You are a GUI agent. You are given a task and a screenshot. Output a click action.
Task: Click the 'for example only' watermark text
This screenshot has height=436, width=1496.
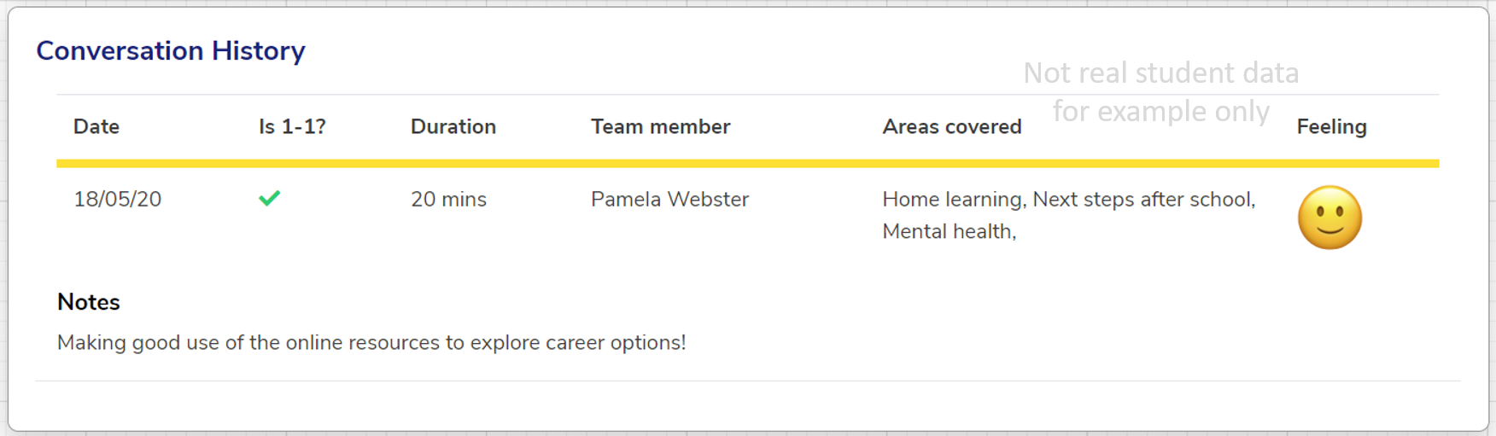point(1160,111)
